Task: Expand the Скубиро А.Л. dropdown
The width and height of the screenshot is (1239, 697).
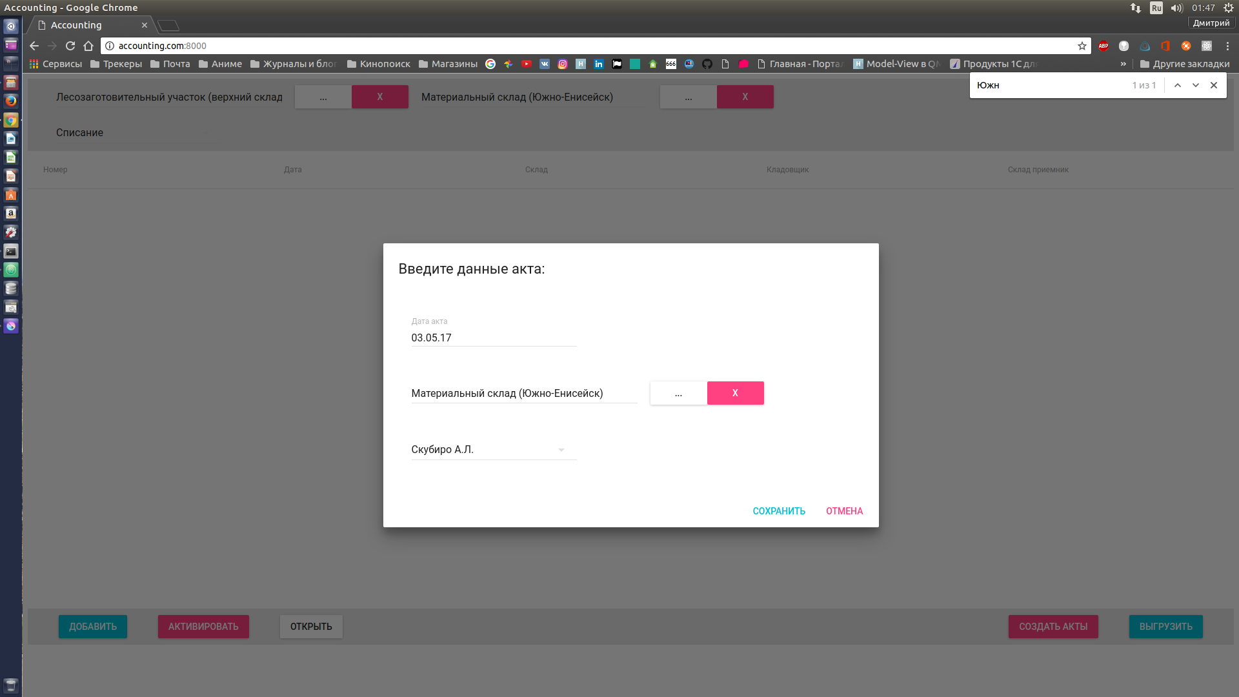Action: (x=561, y=450)
